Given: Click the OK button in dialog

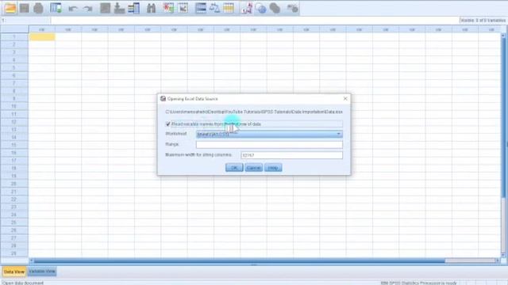Looking at the screenshot, I should (234, 168).
